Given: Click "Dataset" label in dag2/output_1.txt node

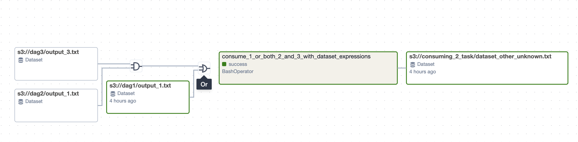Looking at the screenshot, I should [34, 101].
